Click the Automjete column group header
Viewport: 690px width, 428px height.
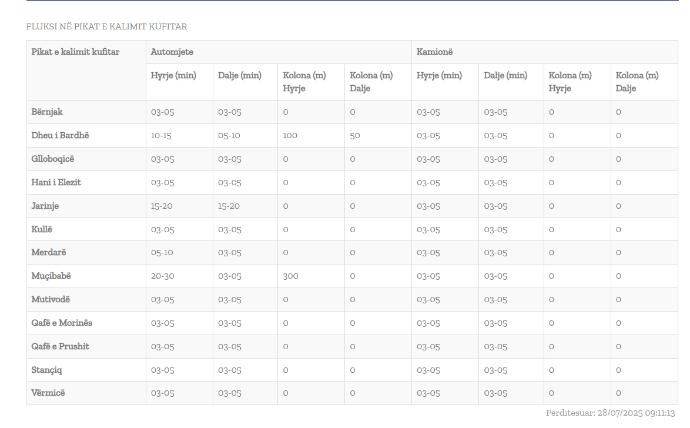[x=172, y=52]
